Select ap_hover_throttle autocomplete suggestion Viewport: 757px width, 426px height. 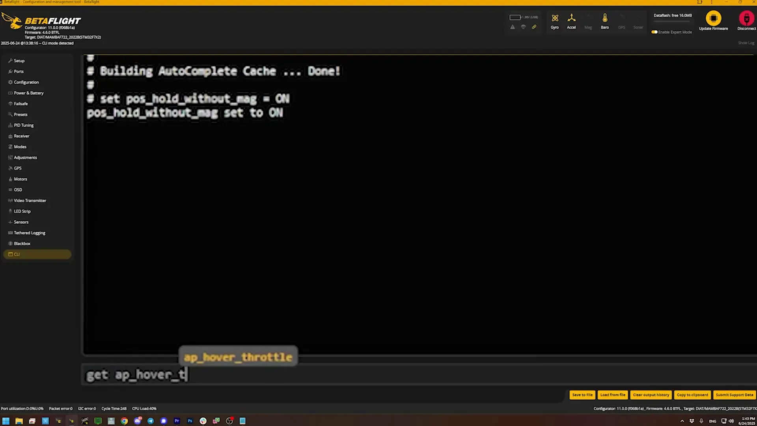238,357
